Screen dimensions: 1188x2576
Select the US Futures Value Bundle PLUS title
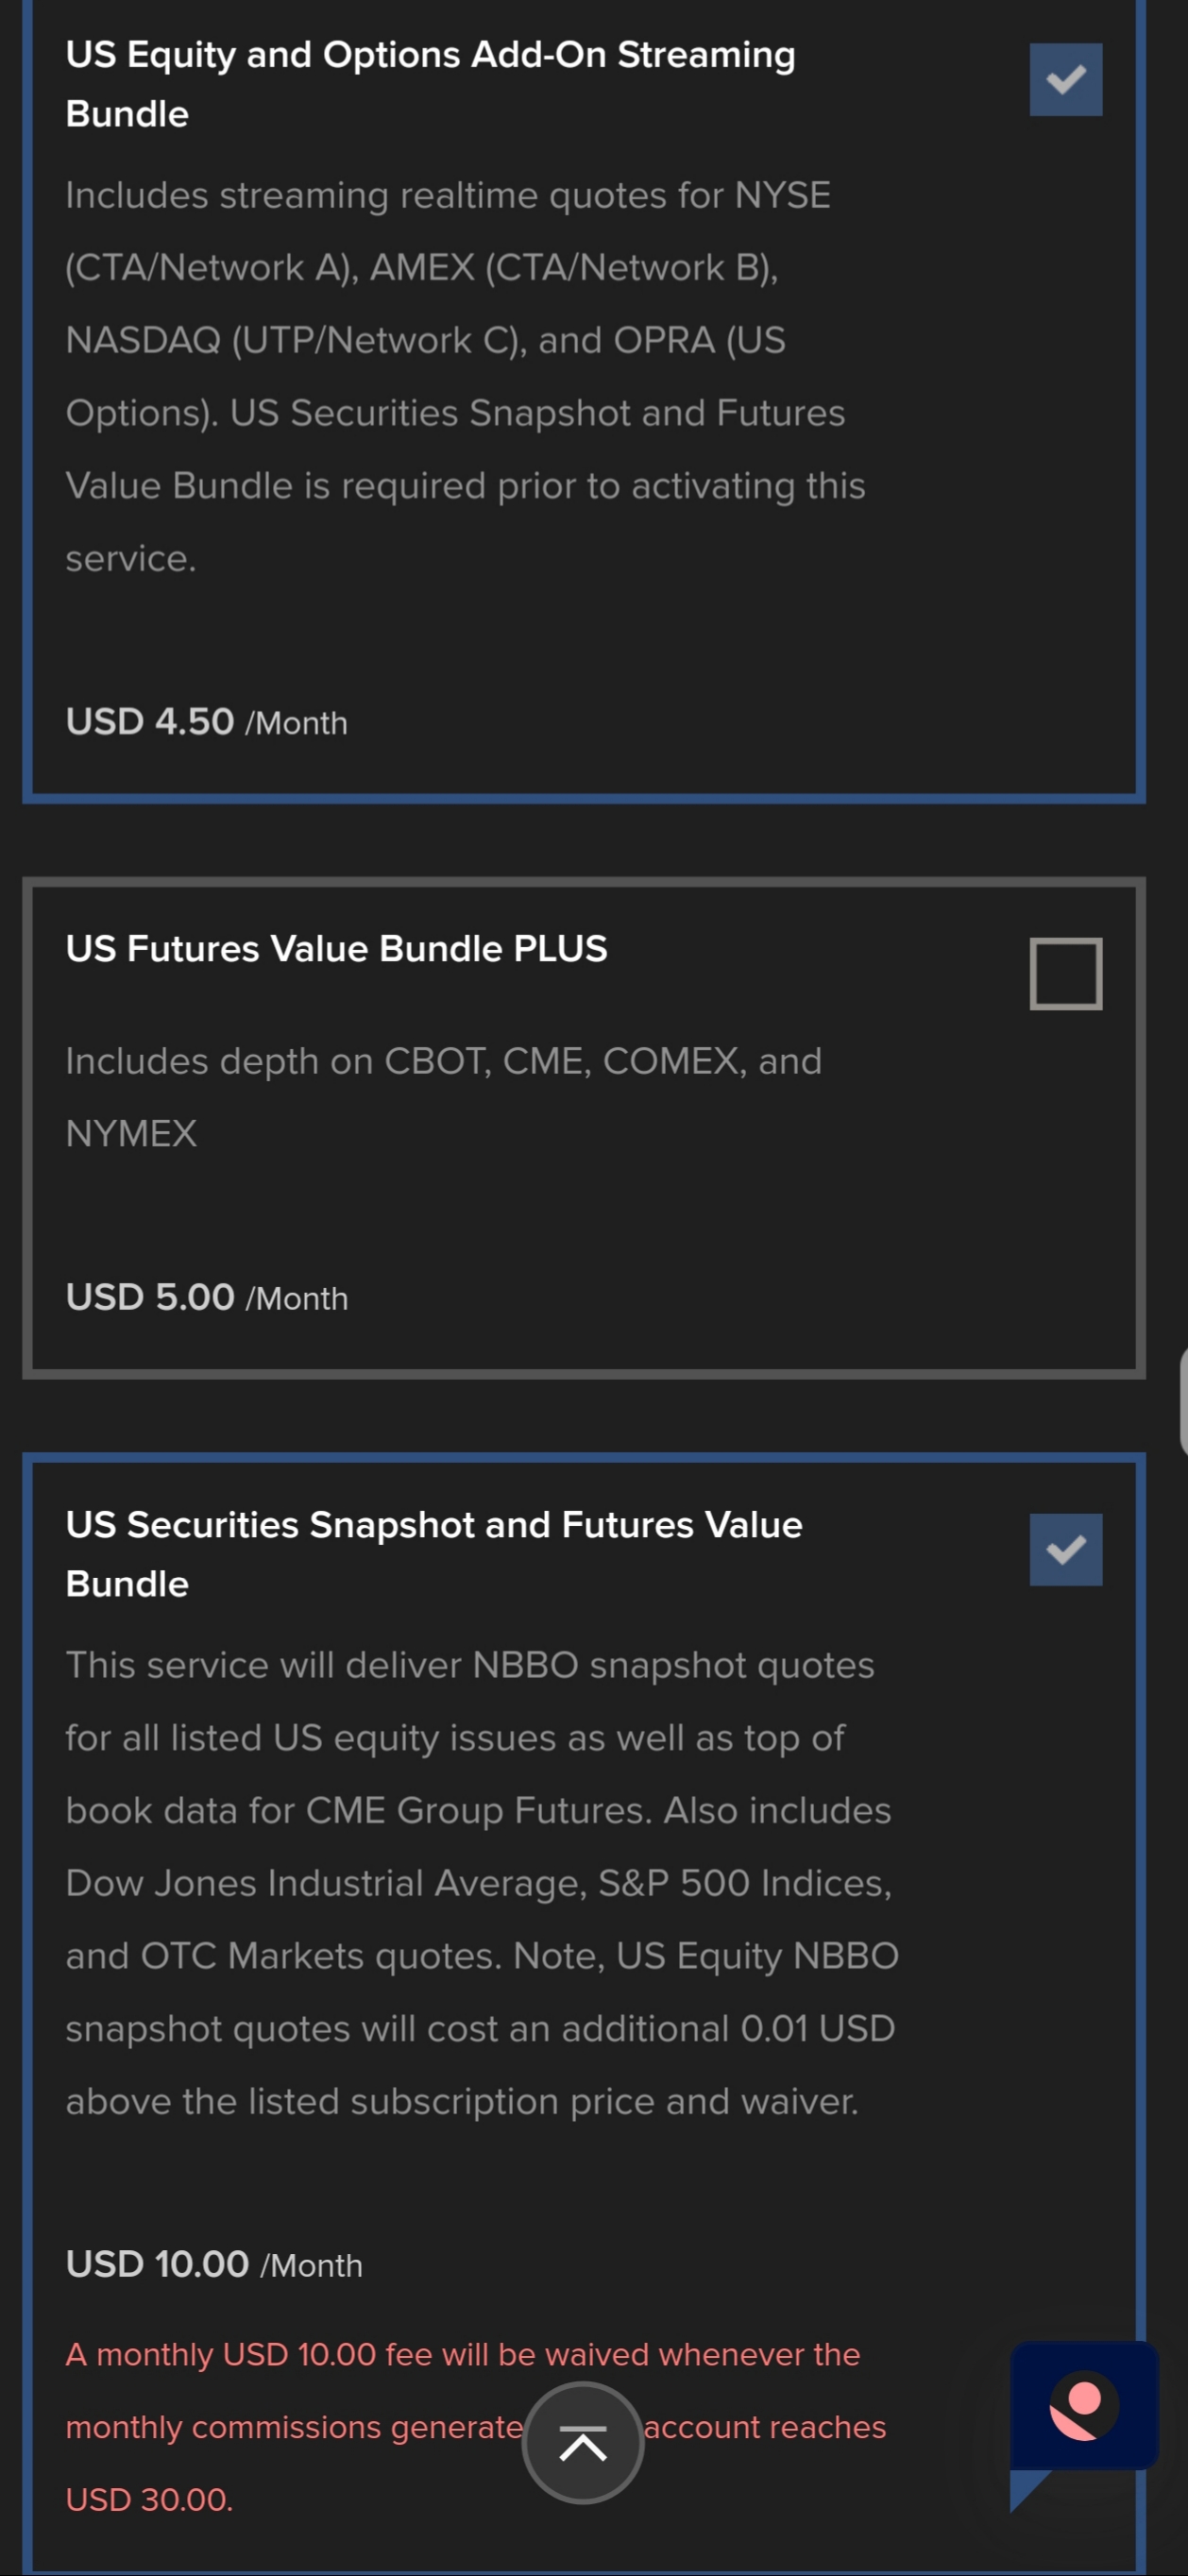(x=336, y=948)
